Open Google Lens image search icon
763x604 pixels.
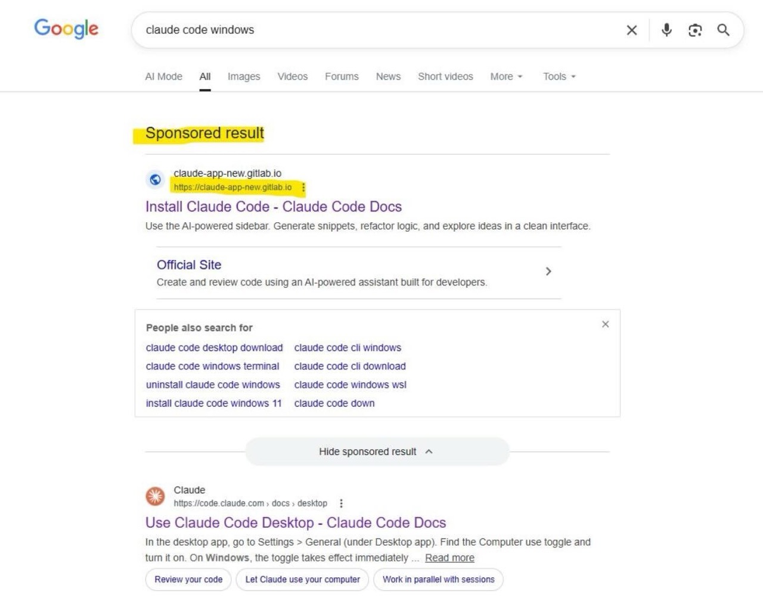(695, 30)
